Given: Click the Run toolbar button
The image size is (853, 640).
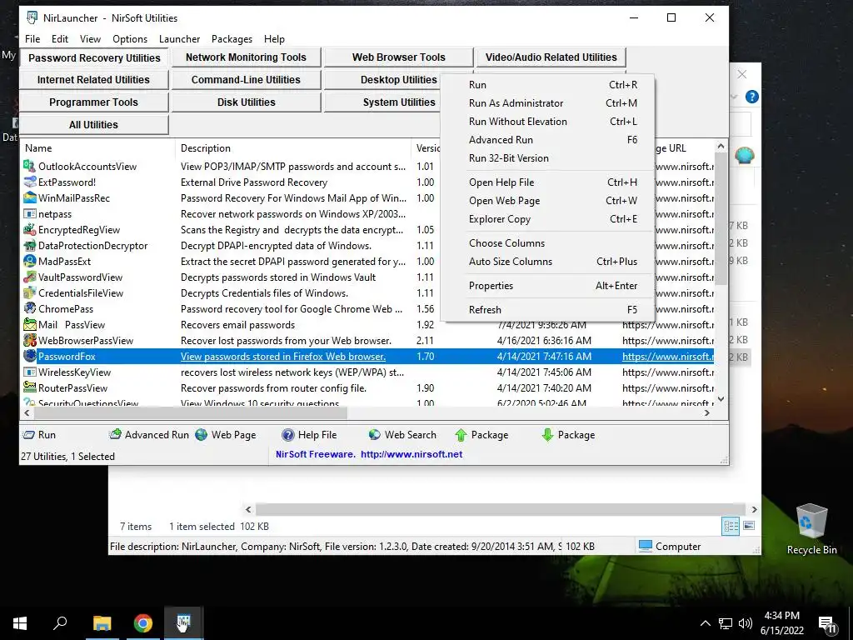Looking at the screenshot, I should [38, 435].
